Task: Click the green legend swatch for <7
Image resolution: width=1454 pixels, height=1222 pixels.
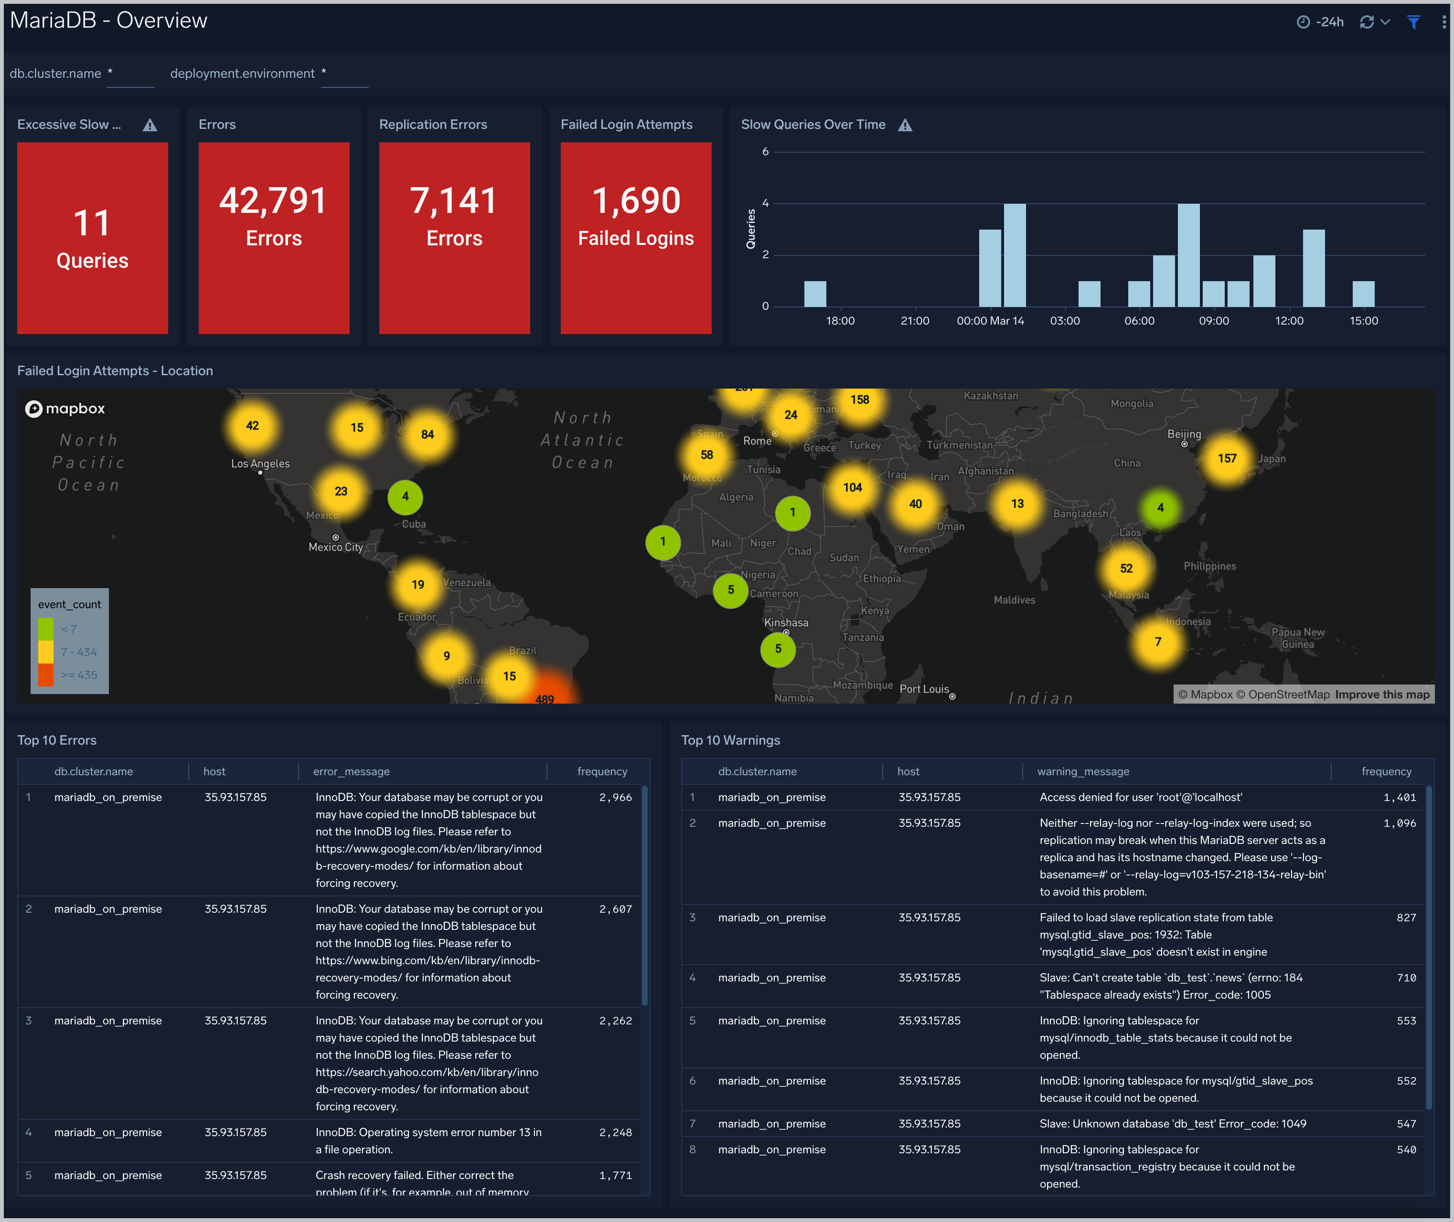Action: pos(46,628)
